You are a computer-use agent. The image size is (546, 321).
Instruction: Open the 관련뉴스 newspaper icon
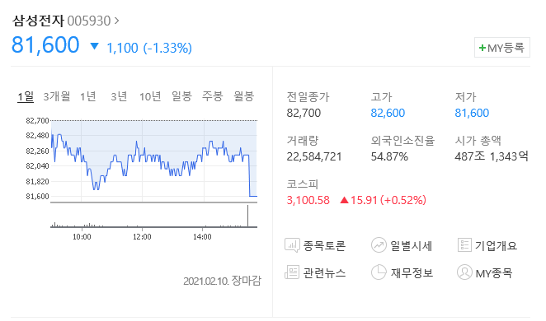click(x=292, y=272)
